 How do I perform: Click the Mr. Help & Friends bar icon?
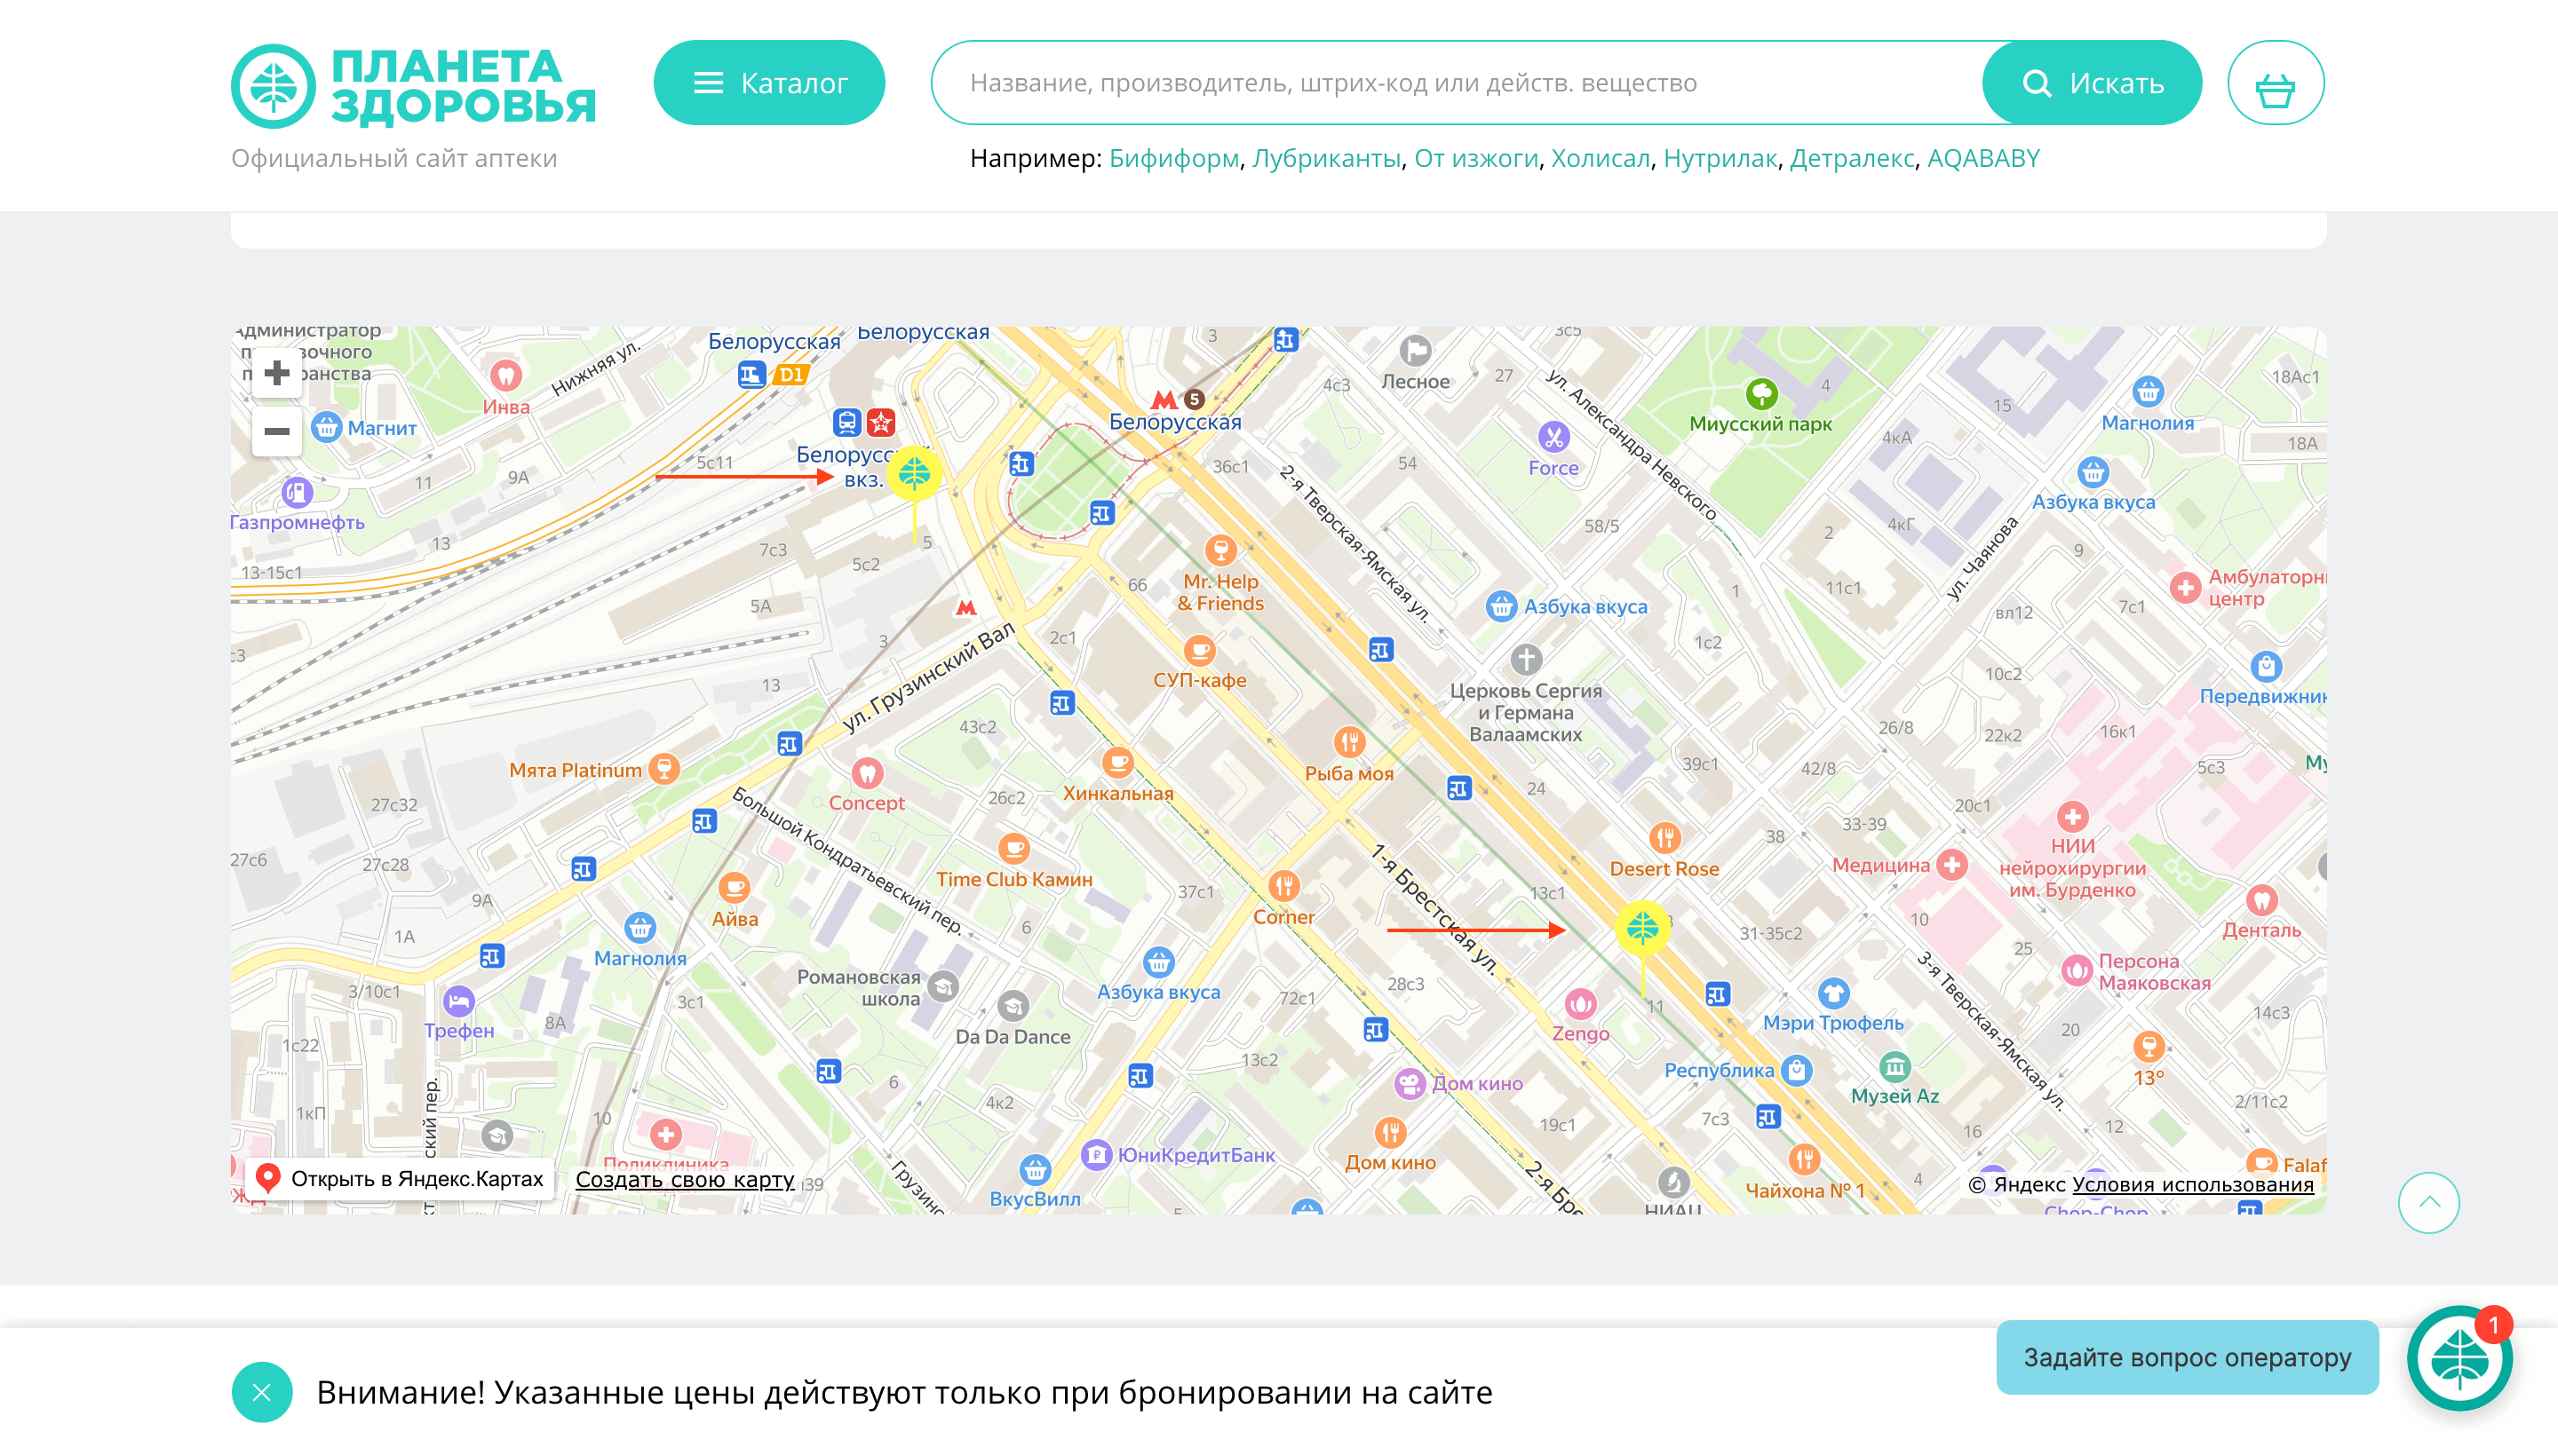[x=1219, y=549]
